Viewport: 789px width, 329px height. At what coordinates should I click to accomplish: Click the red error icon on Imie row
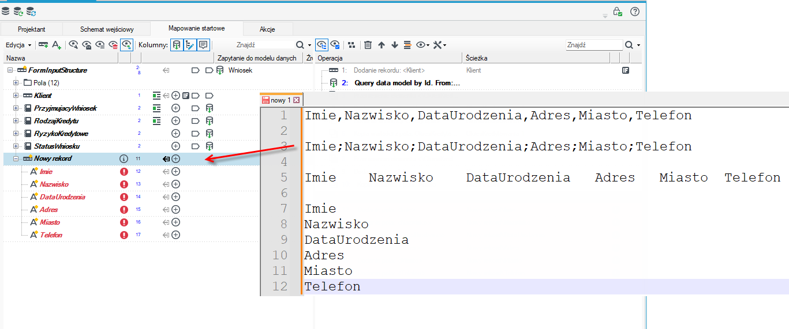[x=124, y=172]
